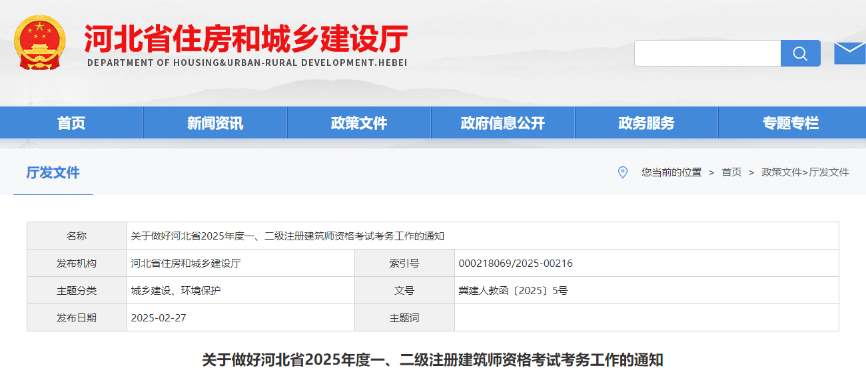The width and height of the screenshot is (866, 378).
Task: Click the 发布日期 label cell
Action: [77, 317]
